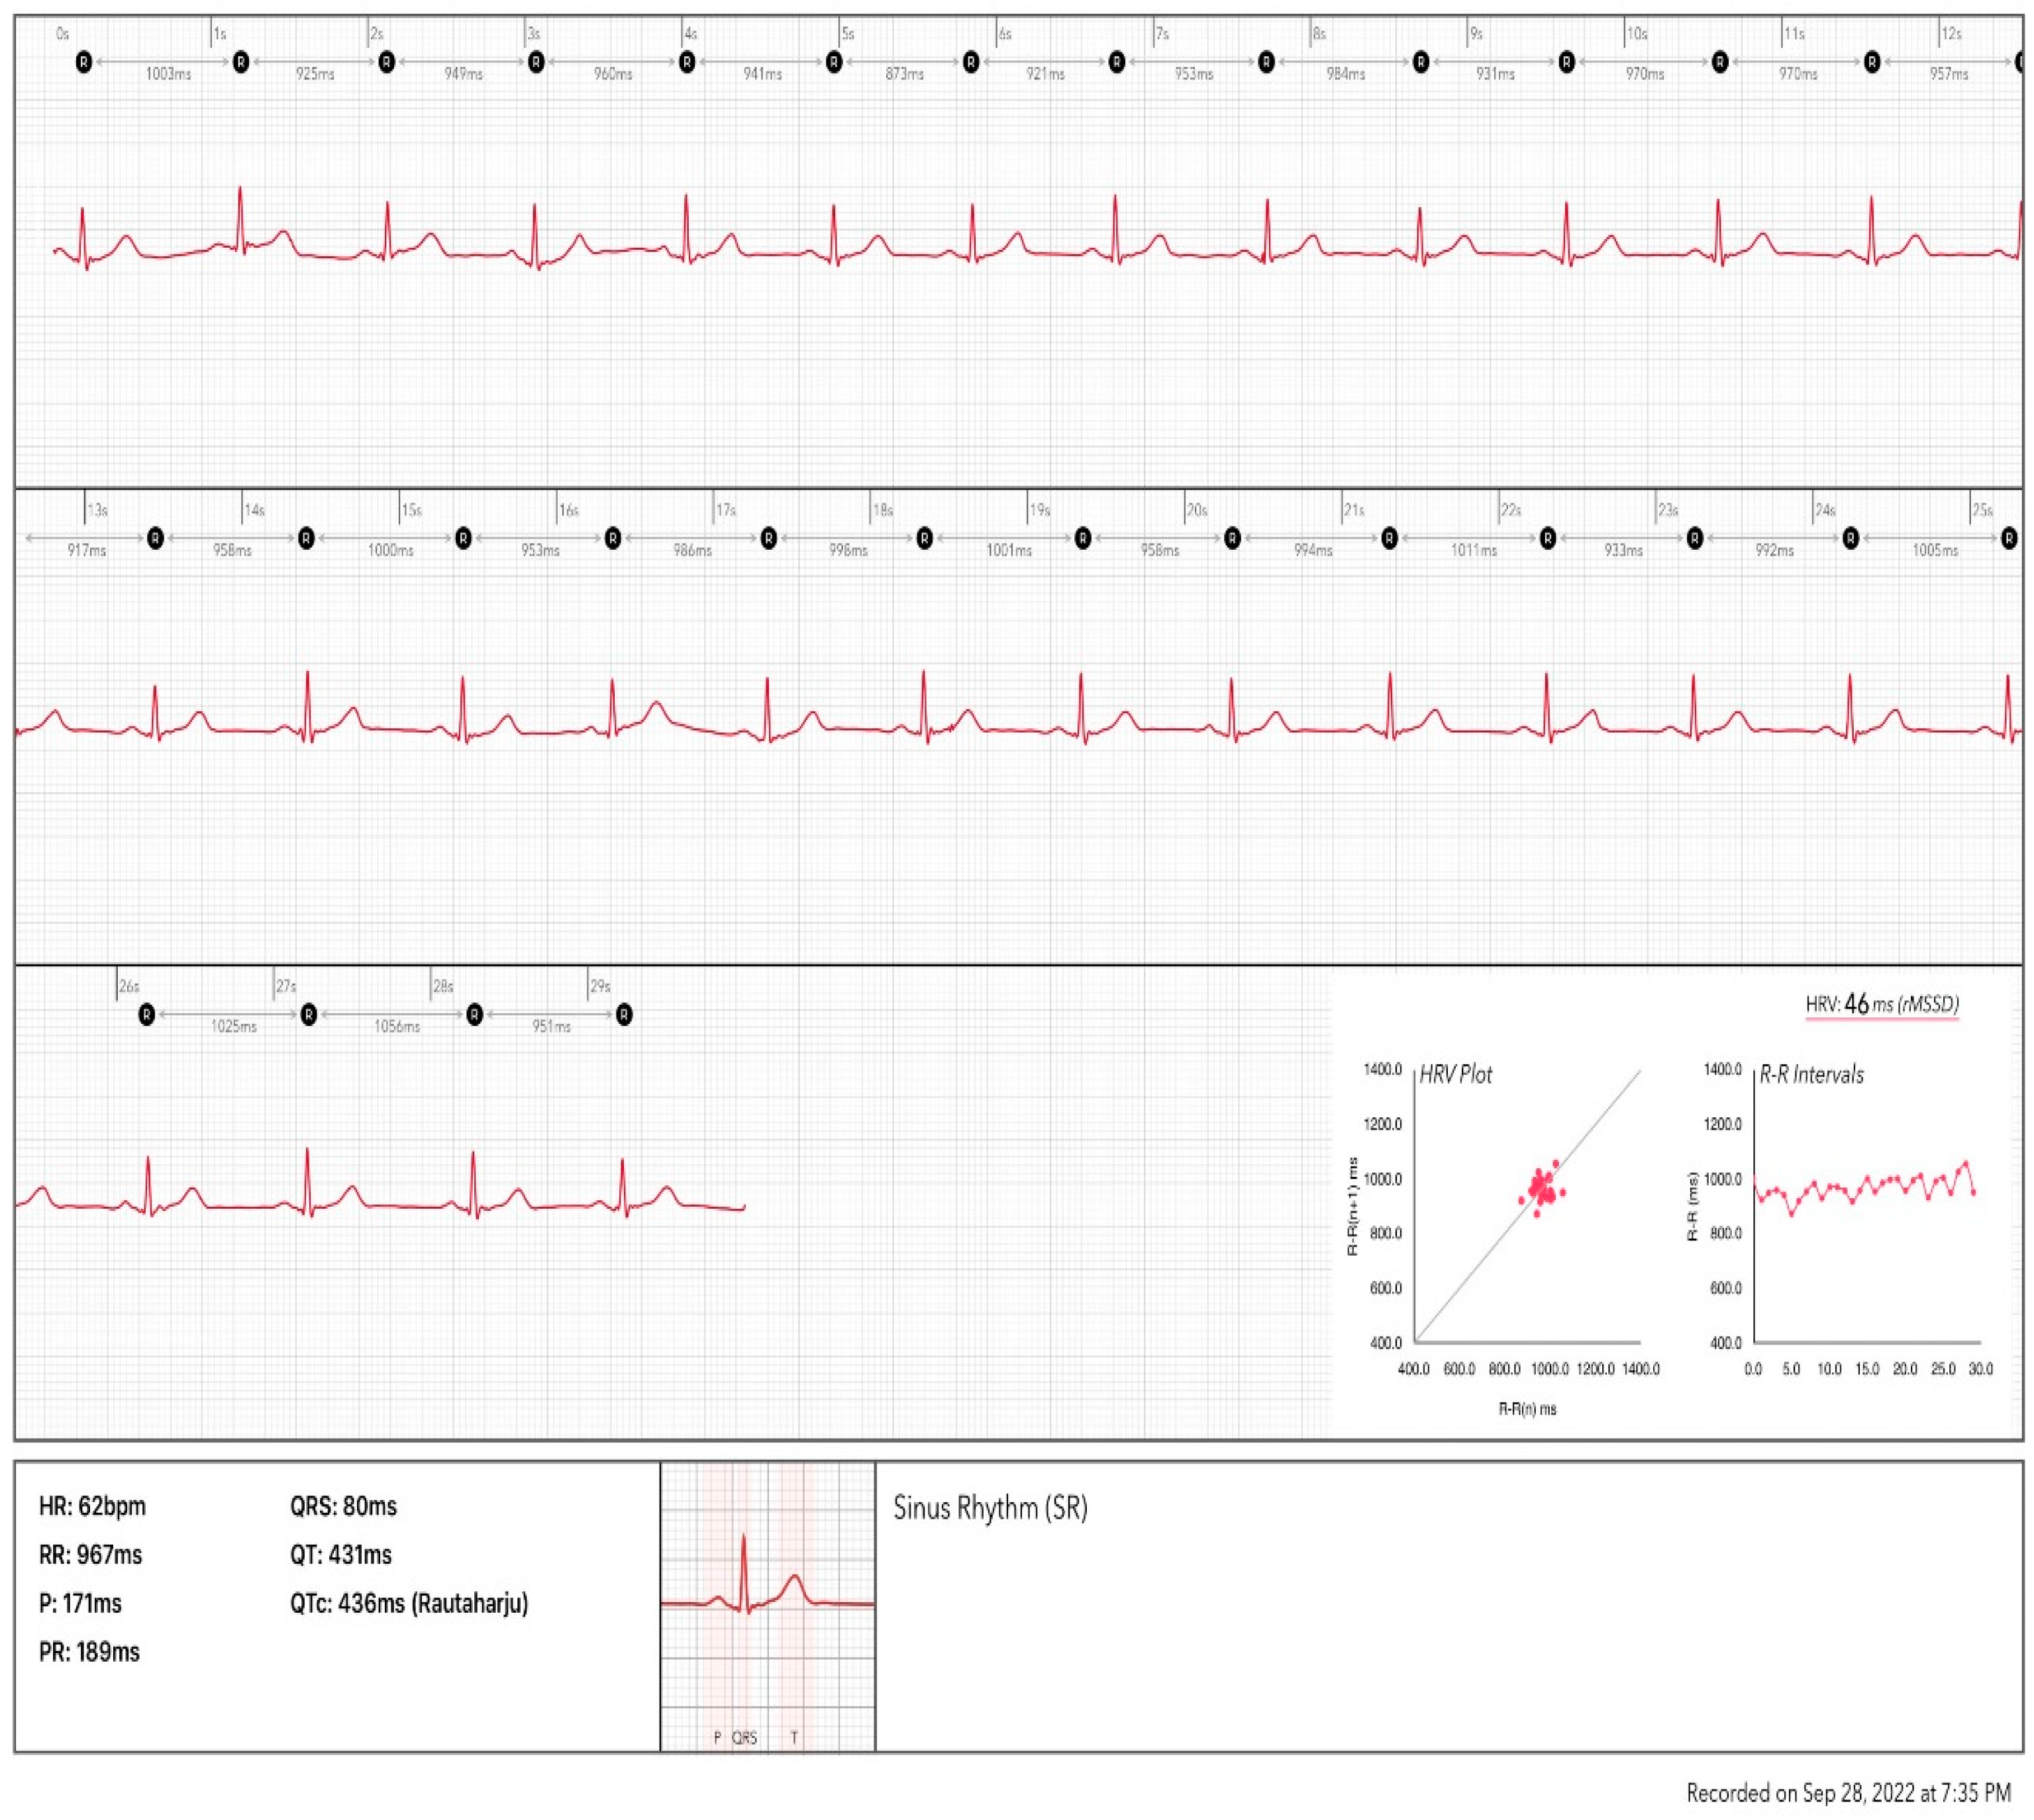Click the QRS label under averaged beat

pyautogui.click(x=744, y=1738)
